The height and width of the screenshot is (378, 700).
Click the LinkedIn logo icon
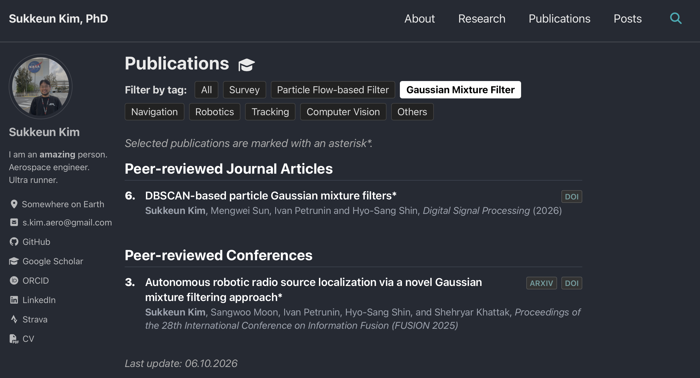14,300
